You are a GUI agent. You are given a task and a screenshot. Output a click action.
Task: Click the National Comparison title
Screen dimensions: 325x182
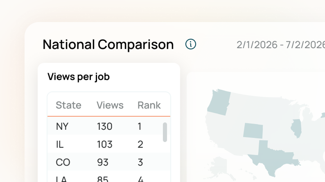108,44
